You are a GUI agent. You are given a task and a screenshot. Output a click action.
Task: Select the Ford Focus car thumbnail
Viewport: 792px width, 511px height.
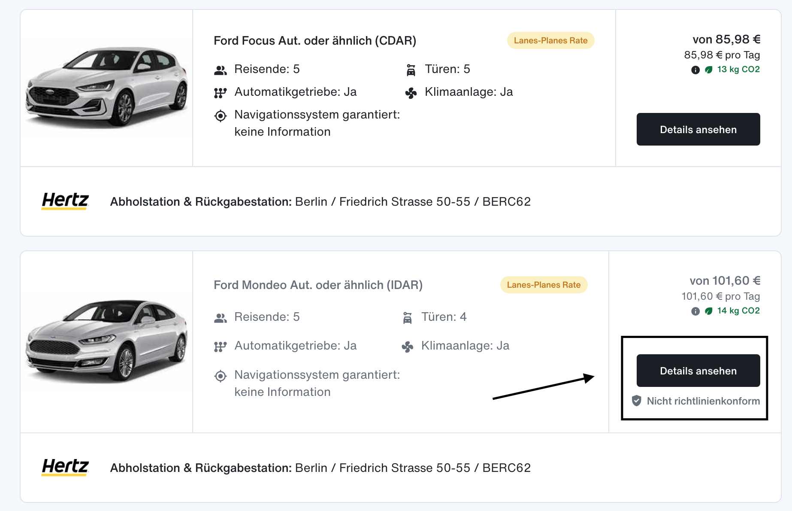(x=106, y=87)
